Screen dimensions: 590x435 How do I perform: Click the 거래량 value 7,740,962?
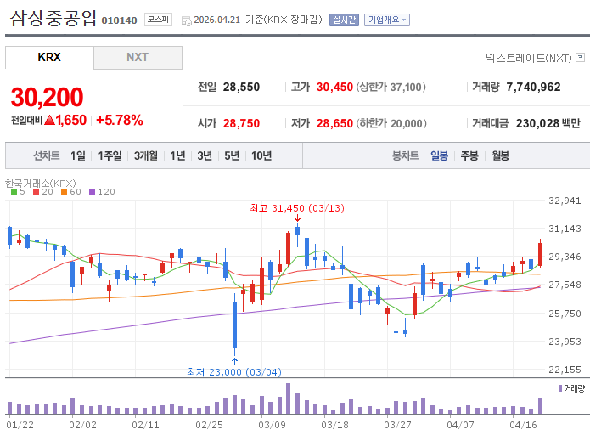533,87
